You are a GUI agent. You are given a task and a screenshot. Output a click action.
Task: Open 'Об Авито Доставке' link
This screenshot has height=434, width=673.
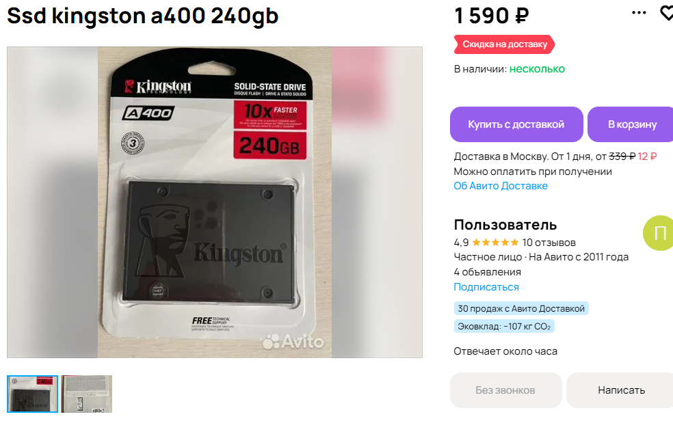pyautogui.click(x=501, y=186)
